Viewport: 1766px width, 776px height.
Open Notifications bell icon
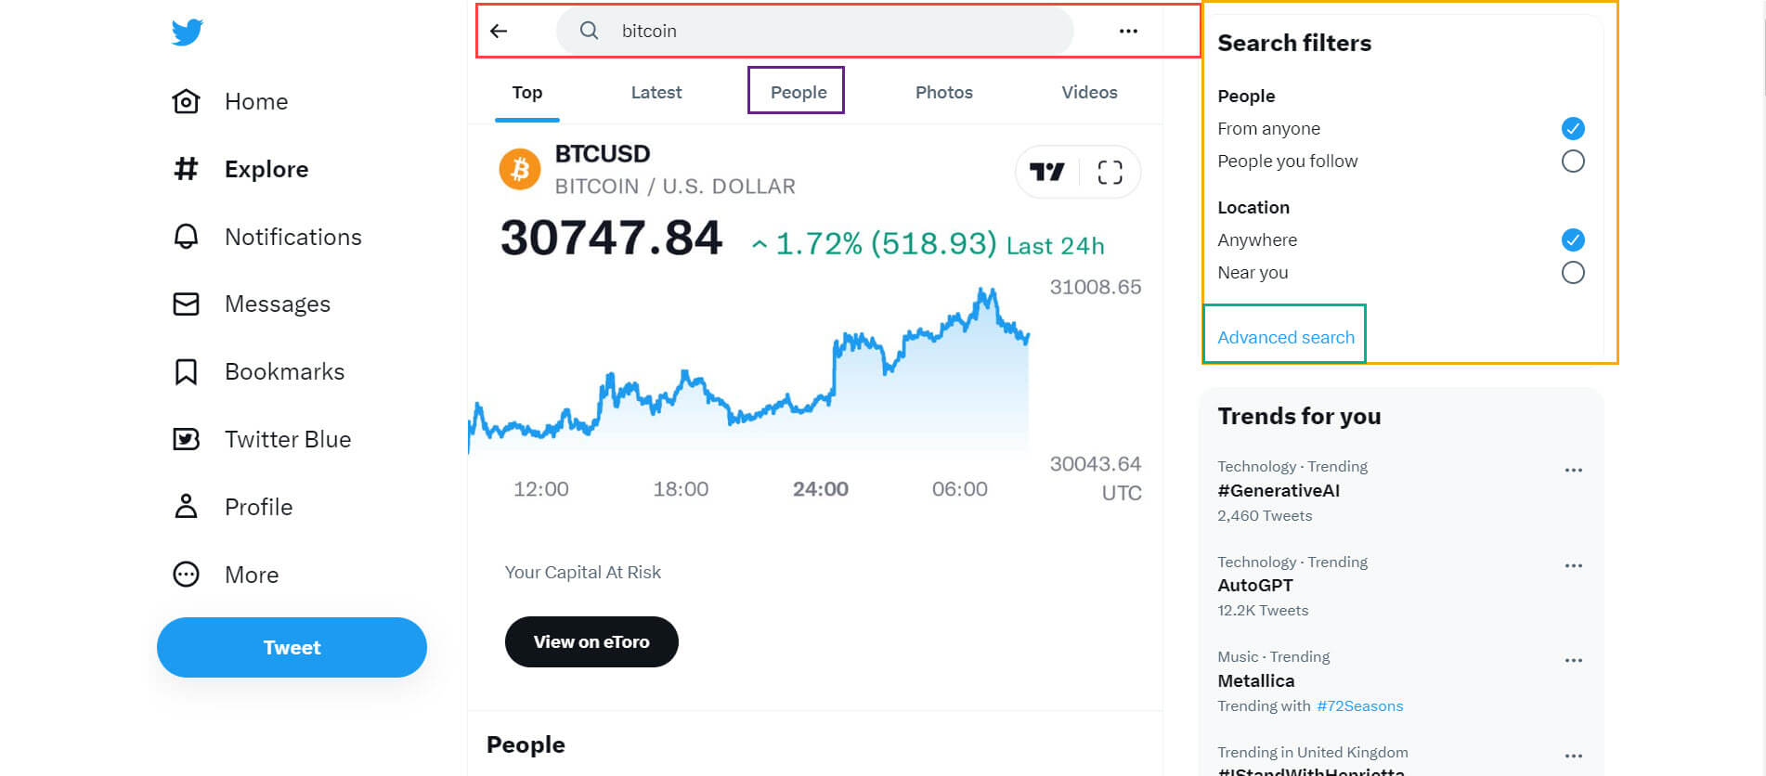click(x=186, y=237)
